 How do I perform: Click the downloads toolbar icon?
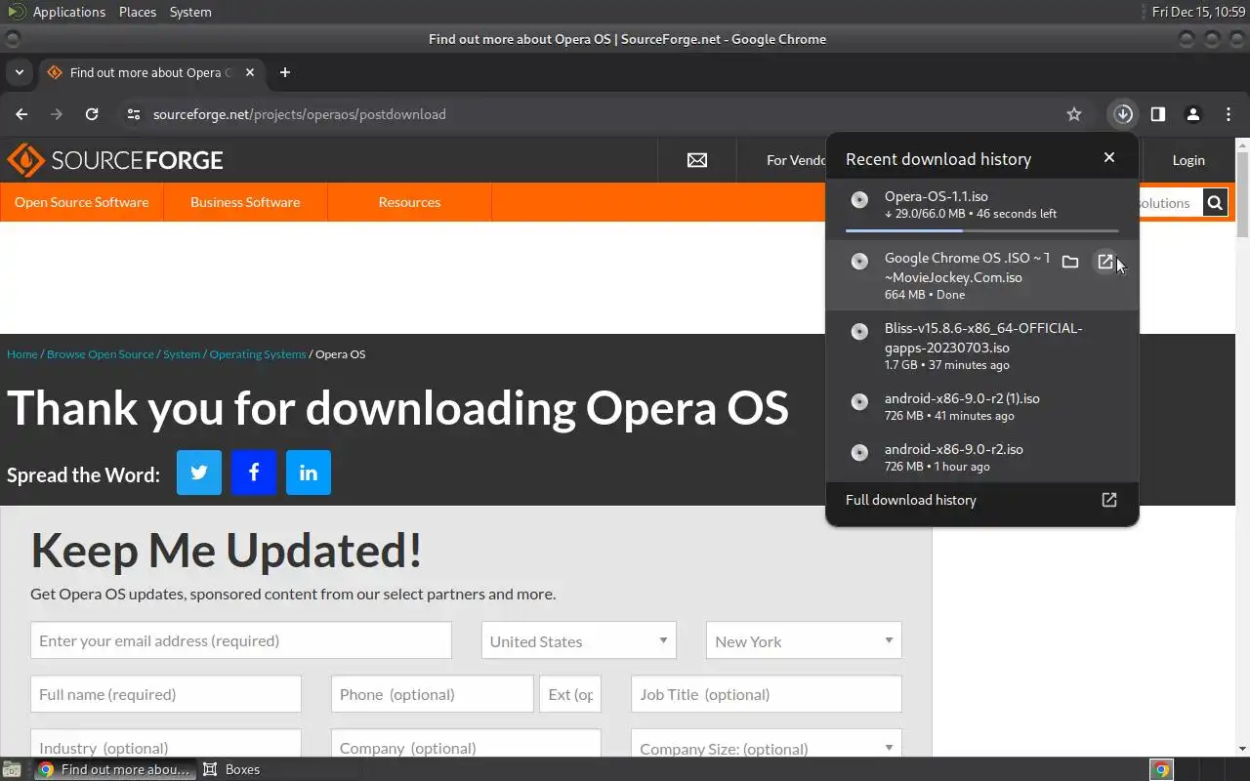pos(1123,114)
